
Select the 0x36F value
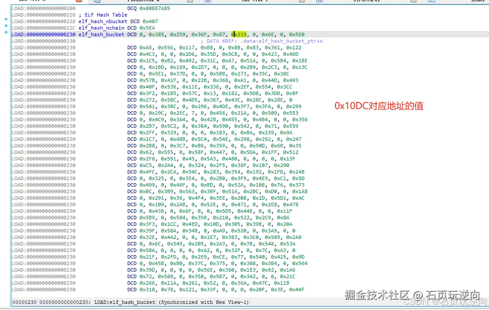click(x=199, y=34)
